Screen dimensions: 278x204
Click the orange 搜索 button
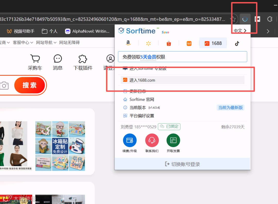click(29, 85)
